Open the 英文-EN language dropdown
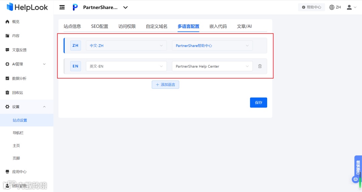The image size is (362, 192). click(x=126, y=66)
